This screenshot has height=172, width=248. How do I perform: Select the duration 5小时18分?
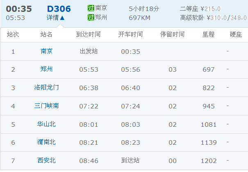point(144,9)
